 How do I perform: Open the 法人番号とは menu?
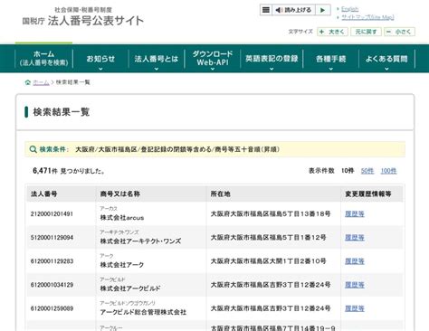click(x=157, y=59)
